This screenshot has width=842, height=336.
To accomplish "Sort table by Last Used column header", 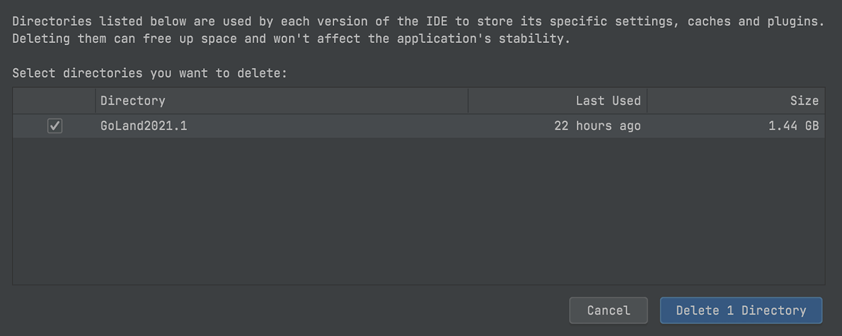I will [608, 101].
